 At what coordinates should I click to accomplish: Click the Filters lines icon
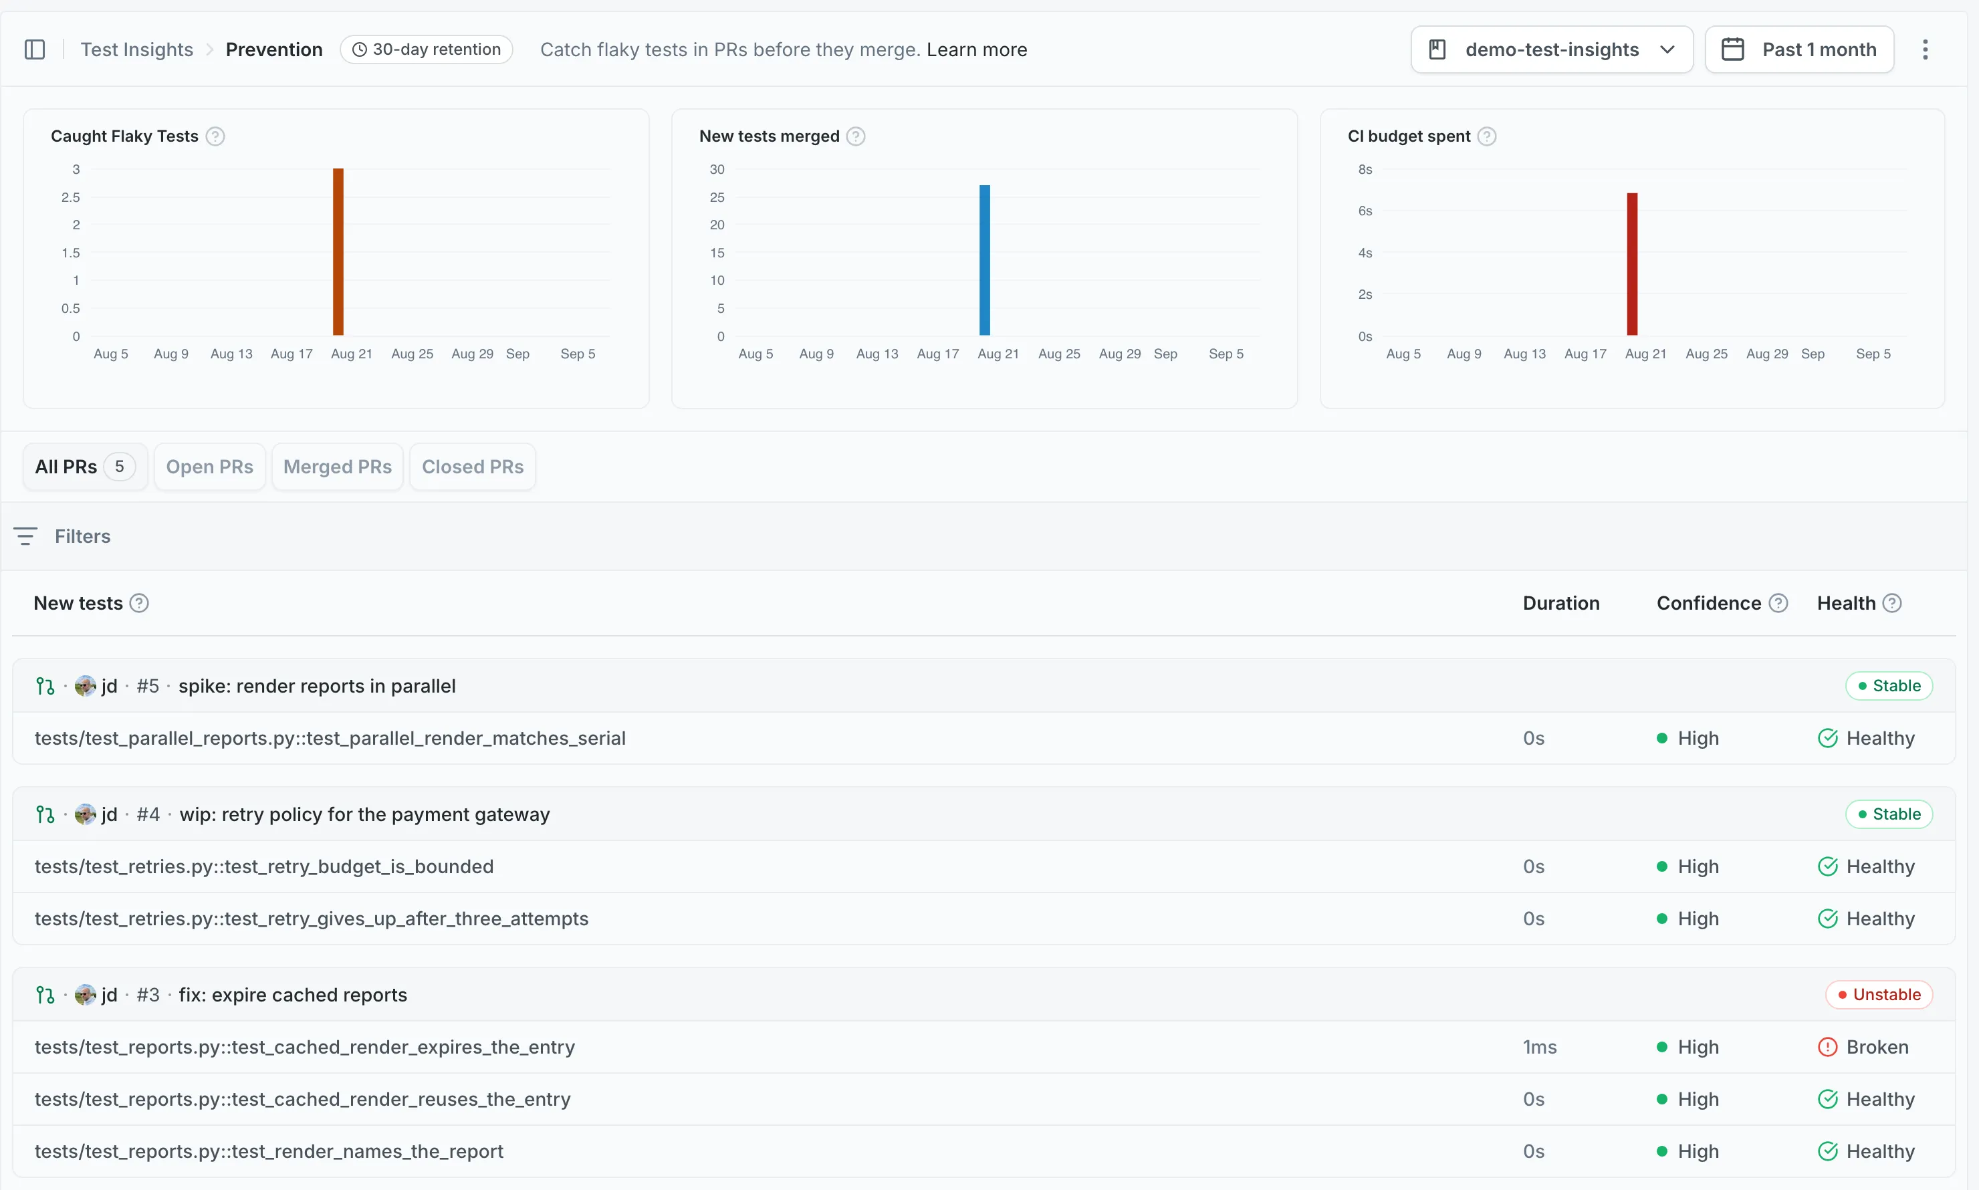tap(25, 536)
